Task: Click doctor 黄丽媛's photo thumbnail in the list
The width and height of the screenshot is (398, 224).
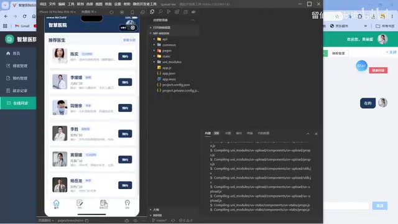Action: click(60, 159)
